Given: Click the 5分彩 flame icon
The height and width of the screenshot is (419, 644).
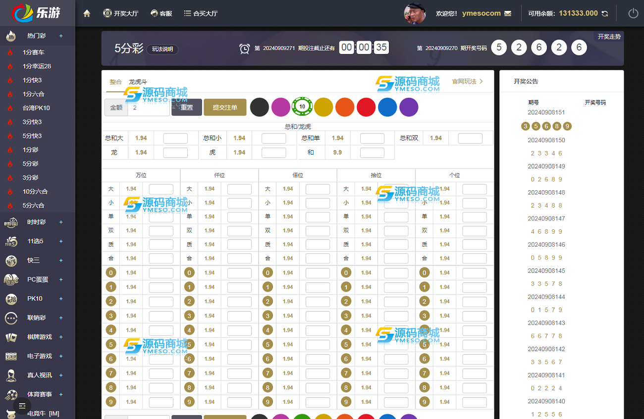Looking at the screenshot, I should [9, 163].
